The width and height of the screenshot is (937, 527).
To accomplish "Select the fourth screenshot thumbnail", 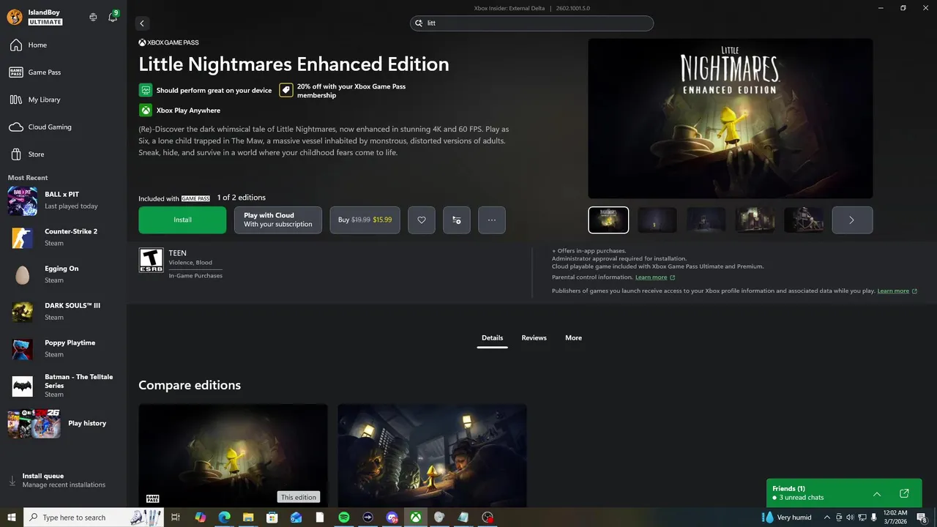I will [755, 220].
